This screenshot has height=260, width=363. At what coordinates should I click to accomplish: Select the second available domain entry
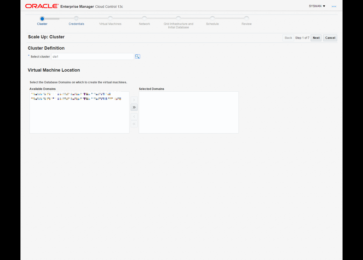pos(76,99)
